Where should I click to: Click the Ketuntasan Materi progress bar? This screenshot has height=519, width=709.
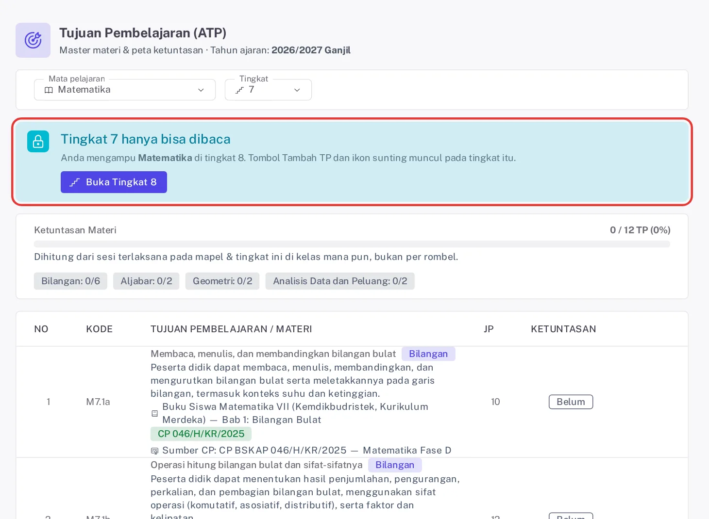pyautogui.click(x=352, y=244)
